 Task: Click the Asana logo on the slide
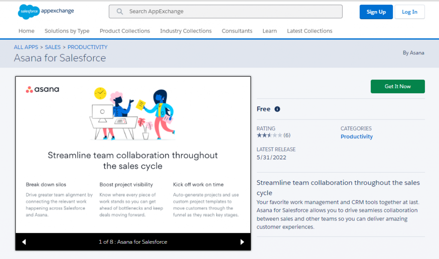coord(42,90)
